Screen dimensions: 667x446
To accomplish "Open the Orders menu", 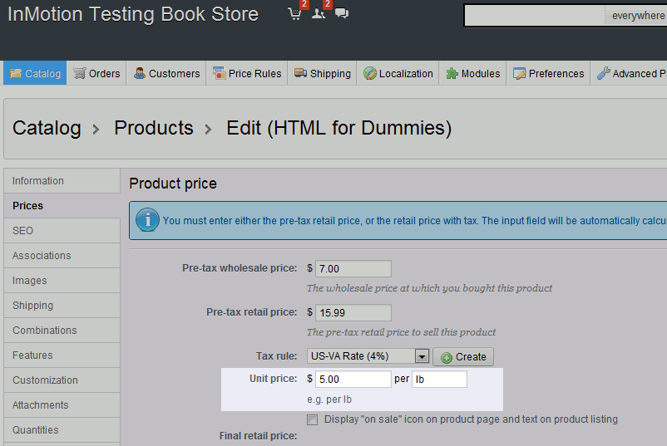I will tap(96, 73).
